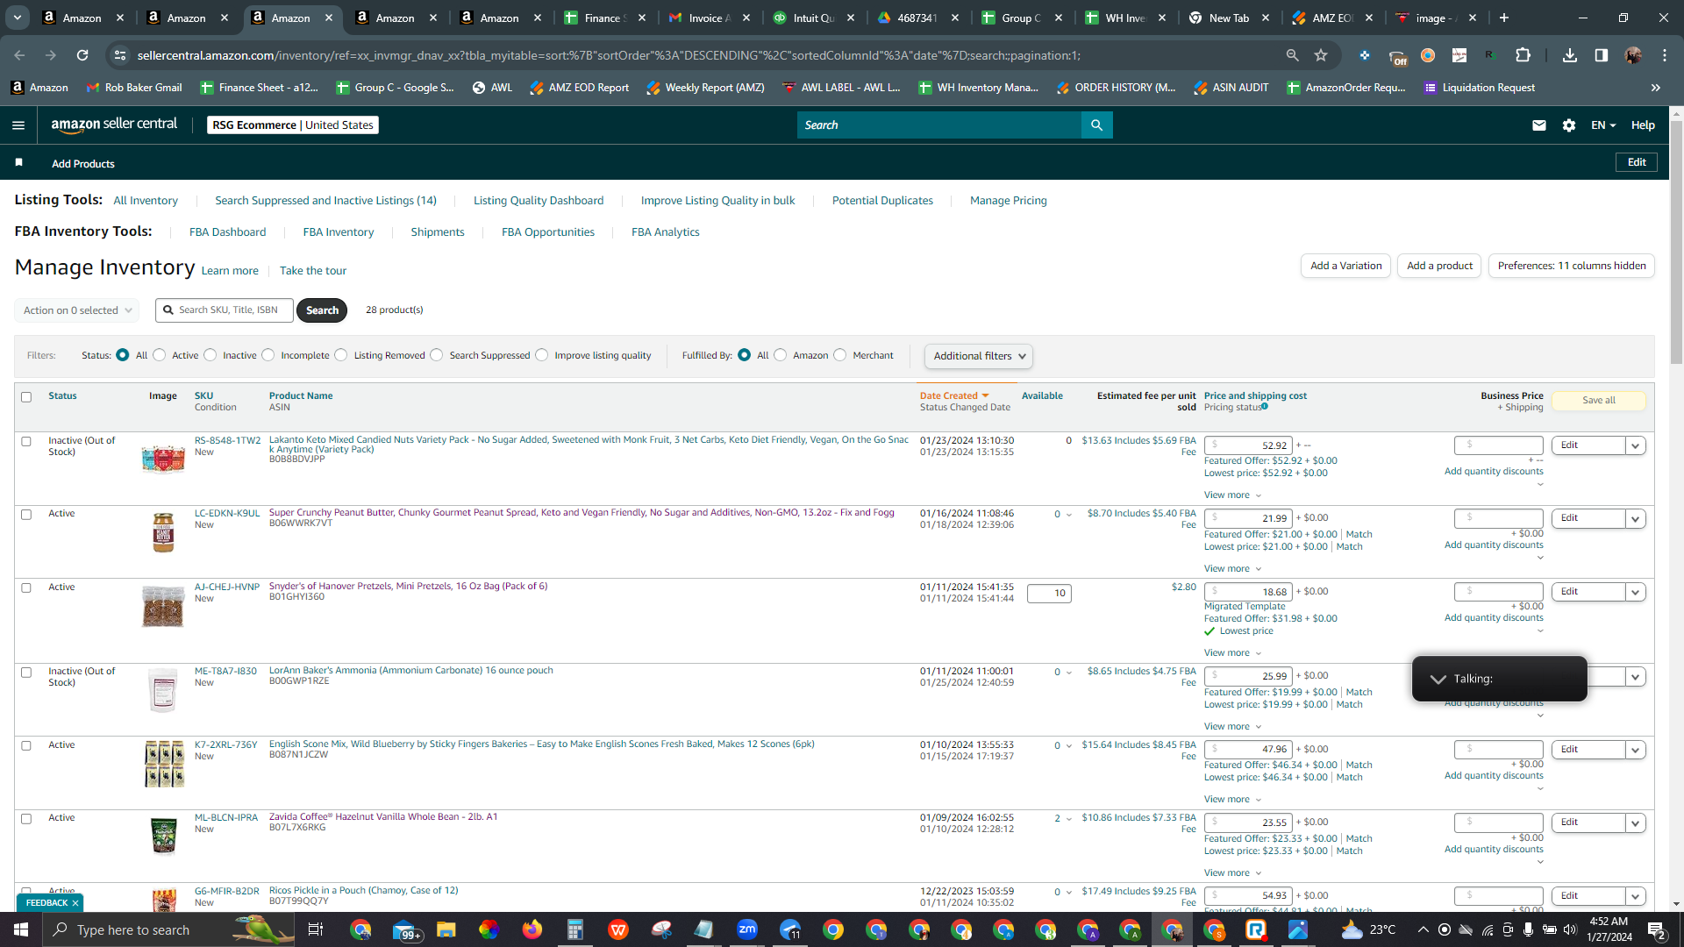Viewport: 1684px width, 947px height.
Task: Go to Shipments in FBA tools
Action: tap(438, 232)
